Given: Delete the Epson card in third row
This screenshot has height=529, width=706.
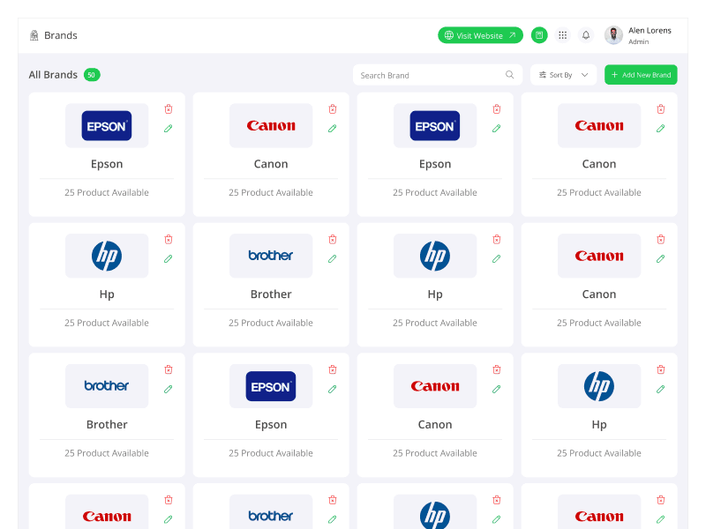Looking at the screenshot, I should [333, 369].
